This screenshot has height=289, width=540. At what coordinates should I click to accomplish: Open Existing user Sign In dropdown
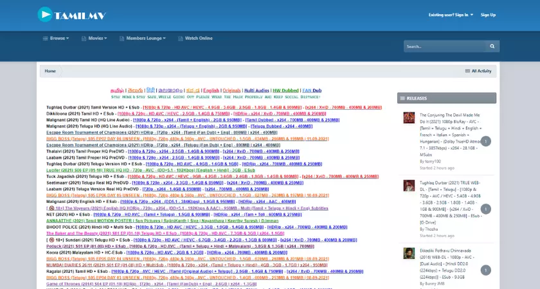coord(451,15)
